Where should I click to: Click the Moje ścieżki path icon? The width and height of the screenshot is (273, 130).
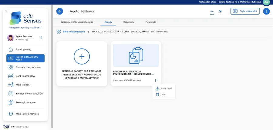click(x=11, y=85)
